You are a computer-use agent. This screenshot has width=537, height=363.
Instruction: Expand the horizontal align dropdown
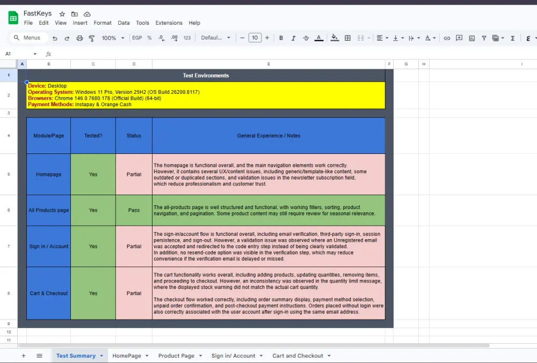(387, 38)
